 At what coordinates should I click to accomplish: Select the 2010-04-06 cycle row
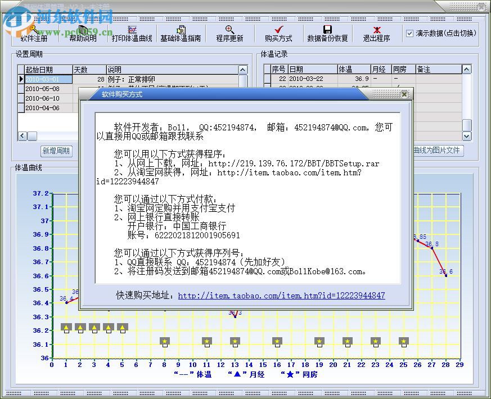48,108
